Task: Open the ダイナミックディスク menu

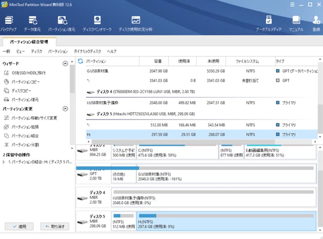Action: [87, 51]
